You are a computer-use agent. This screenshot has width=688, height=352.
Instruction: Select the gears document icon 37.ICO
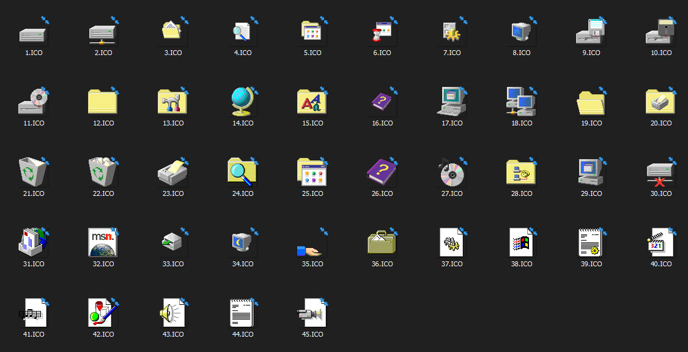(x=451, y=242)
